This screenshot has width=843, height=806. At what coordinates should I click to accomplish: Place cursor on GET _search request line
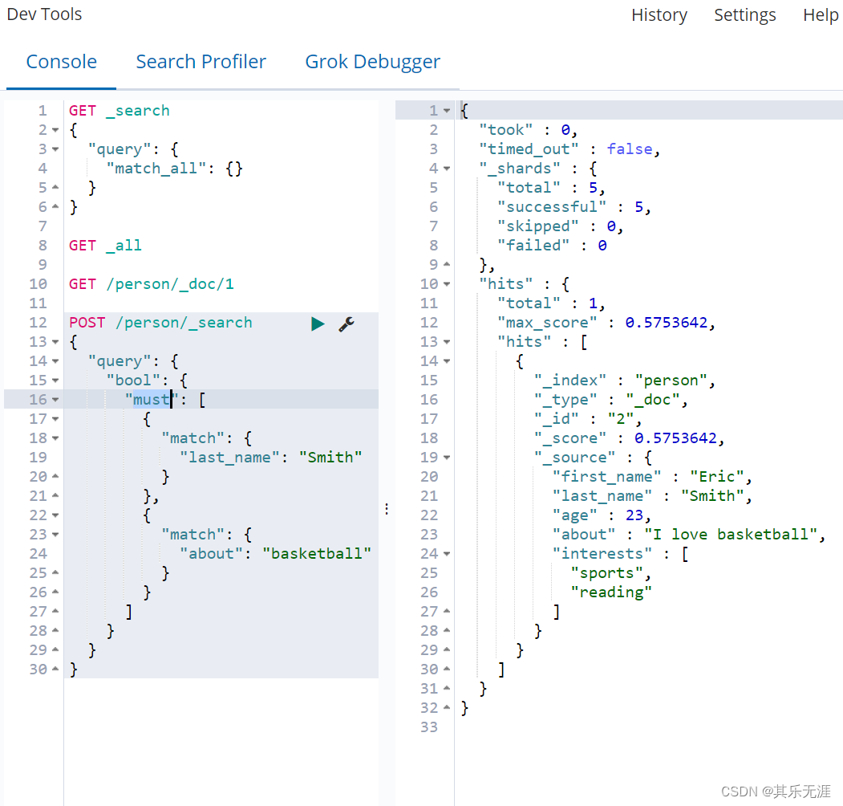tap(119, 111)
